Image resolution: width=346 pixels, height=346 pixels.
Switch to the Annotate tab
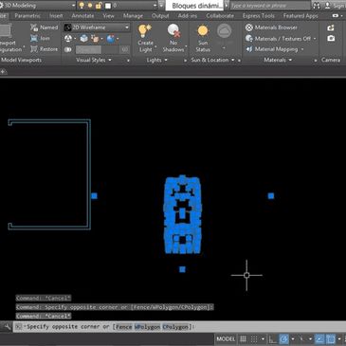coord(82,16)
